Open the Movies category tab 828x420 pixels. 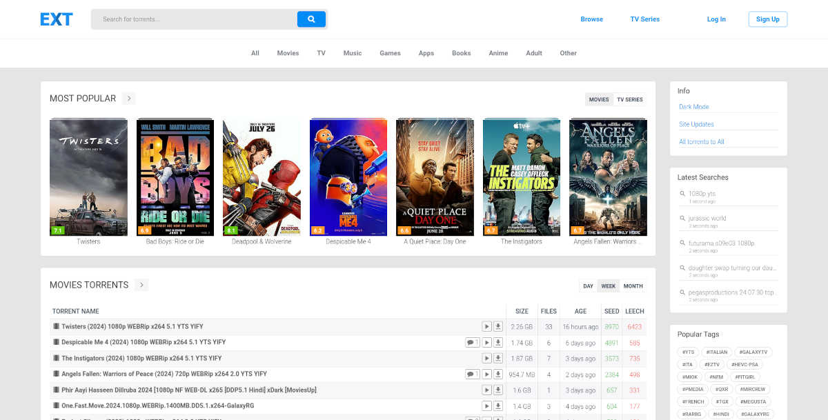[288, 53]
